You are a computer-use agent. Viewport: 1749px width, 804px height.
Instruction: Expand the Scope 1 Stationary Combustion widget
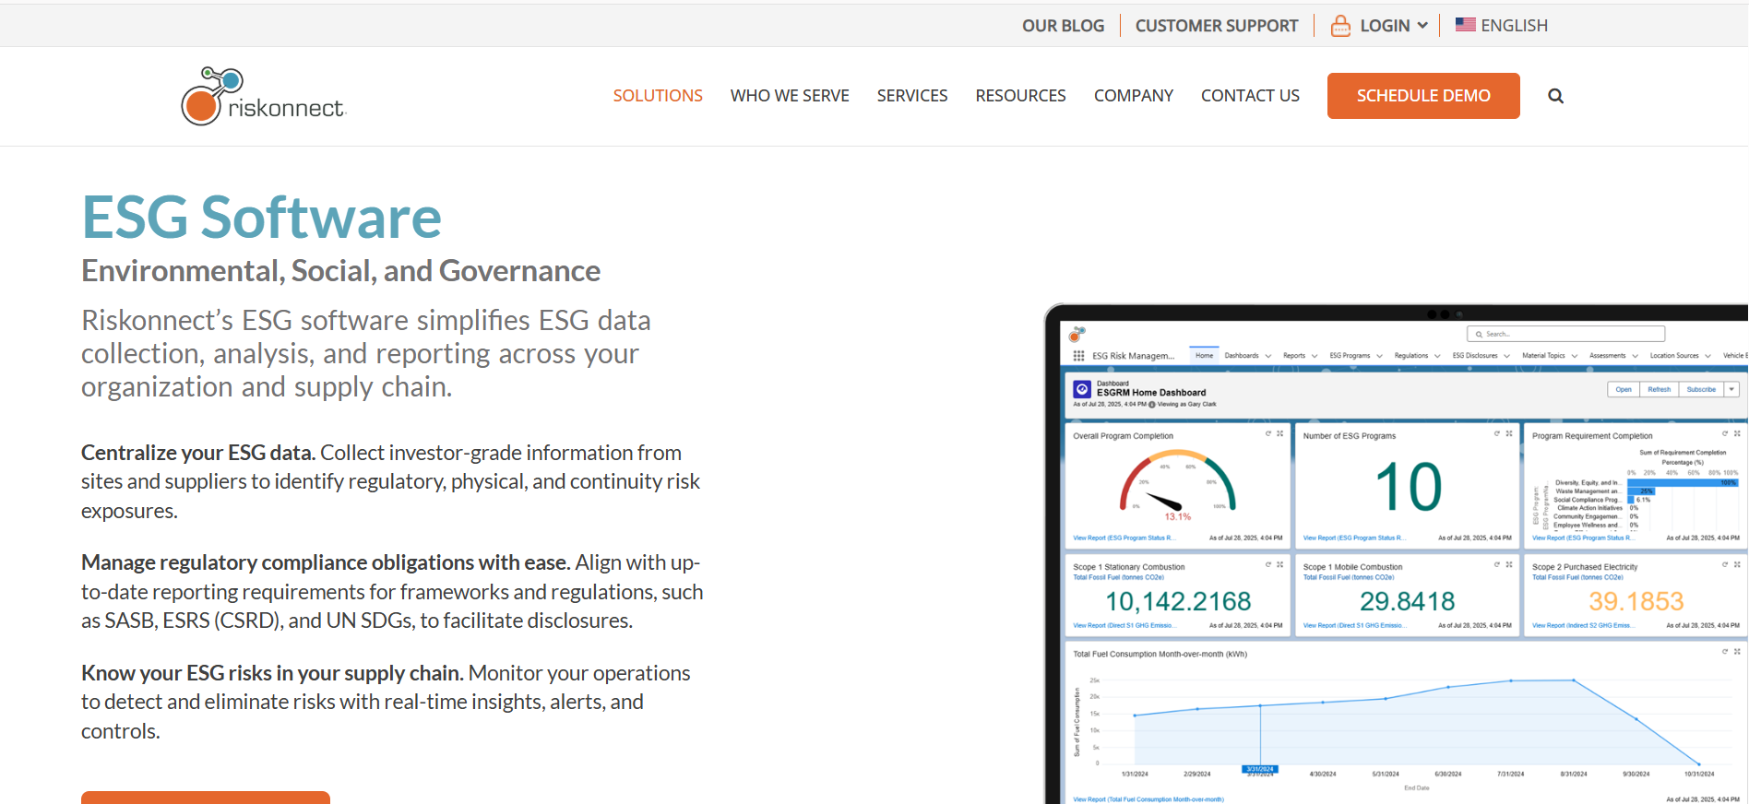click(1279, 564)
